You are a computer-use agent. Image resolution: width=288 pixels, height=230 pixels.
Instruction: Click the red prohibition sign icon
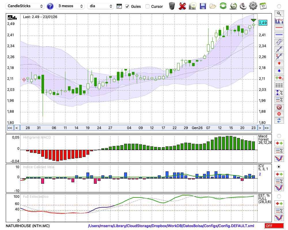tap(279, 107)
